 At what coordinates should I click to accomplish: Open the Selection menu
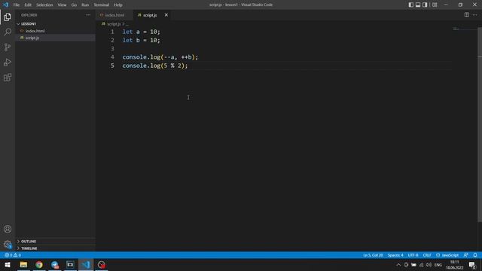click(x=44, y=5)
